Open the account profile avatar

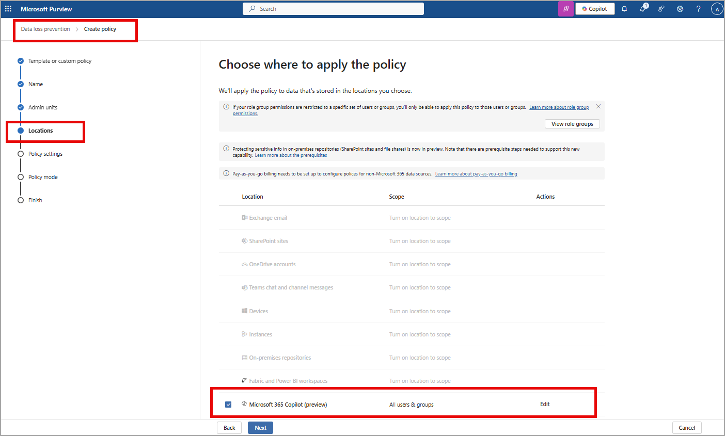717,9
